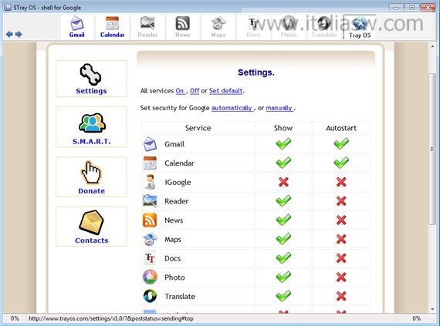Enable Show for iGoogle

point(283,182)
